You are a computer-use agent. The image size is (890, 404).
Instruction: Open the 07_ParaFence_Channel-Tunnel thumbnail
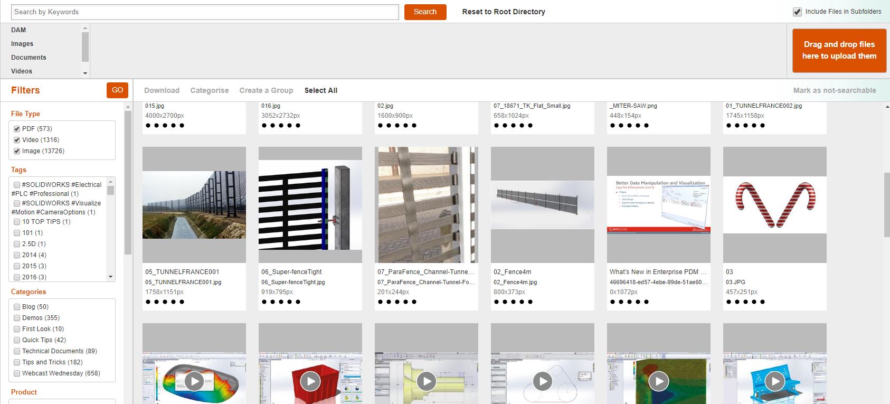427,205
